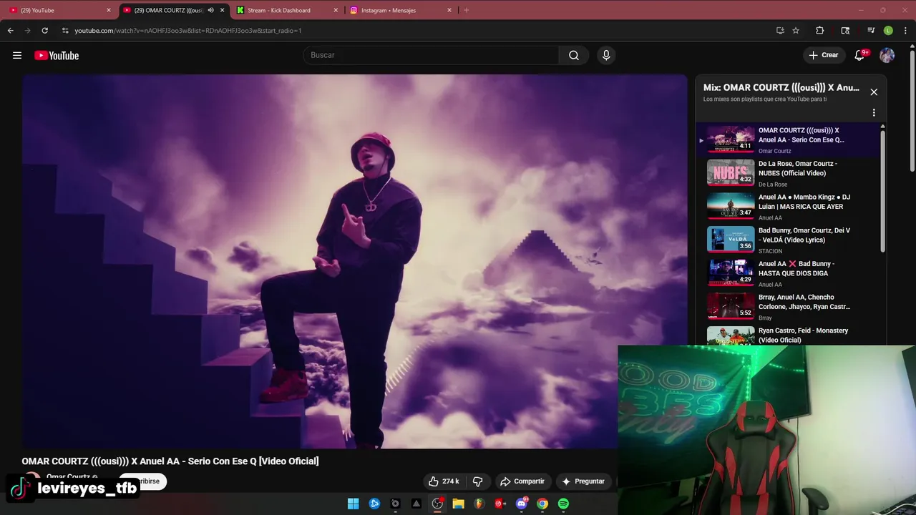
Task: Open a new browser tab
Action: pos(467,10)
